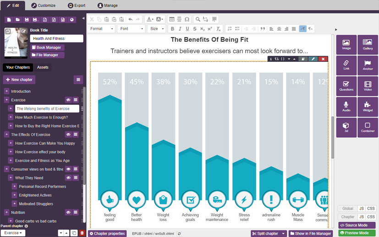Insert a horizontal line

(179, 19)
